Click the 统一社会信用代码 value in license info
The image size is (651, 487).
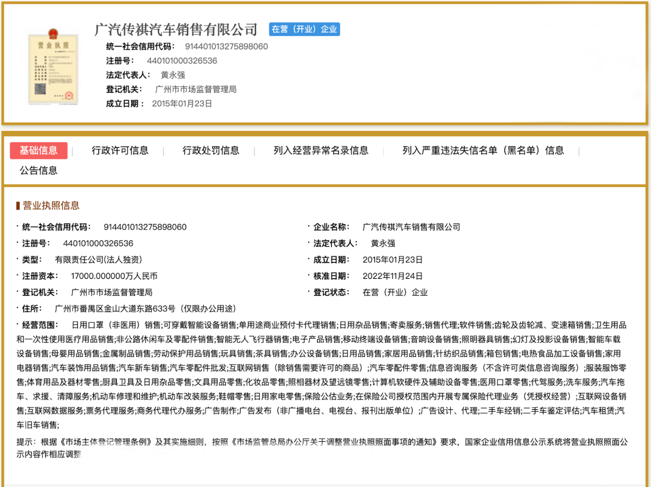145,227
